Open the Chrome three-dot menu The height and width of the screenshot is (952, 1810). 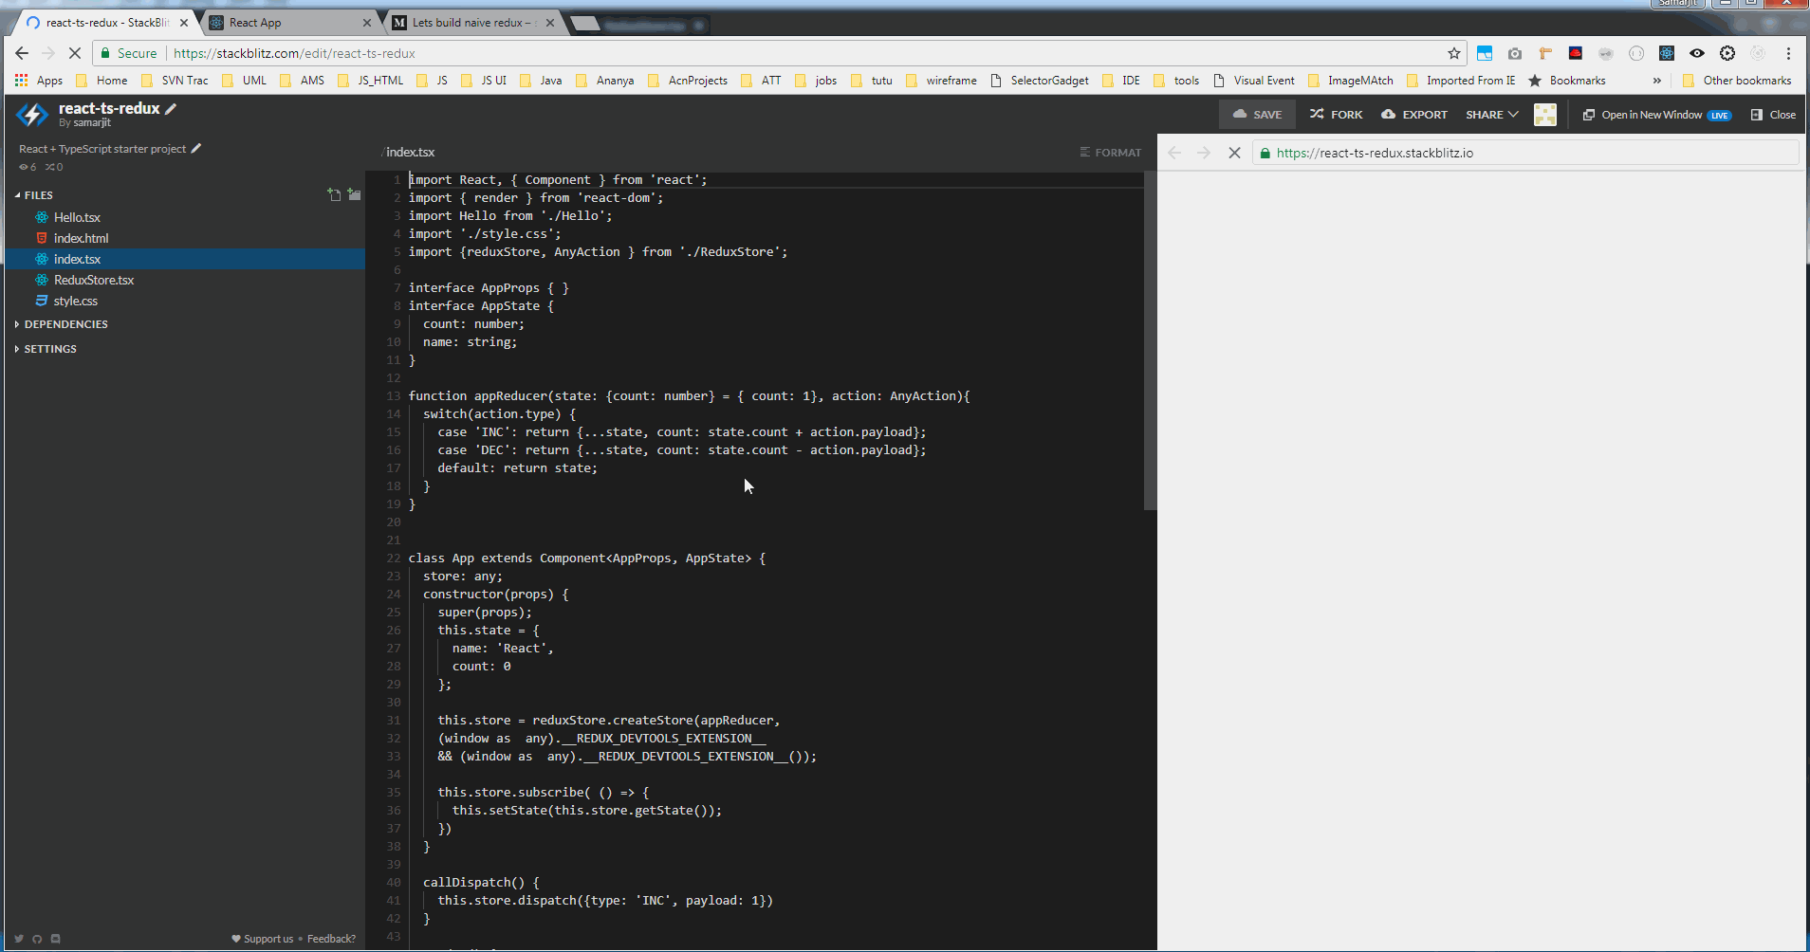tap(1788, 53)
